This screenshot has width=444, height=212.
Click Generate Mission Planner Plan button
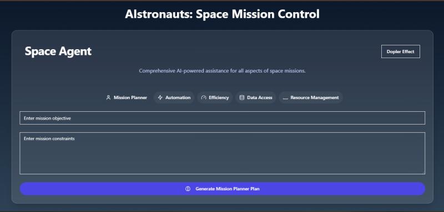pyautogui.click(x=223, y=189)
